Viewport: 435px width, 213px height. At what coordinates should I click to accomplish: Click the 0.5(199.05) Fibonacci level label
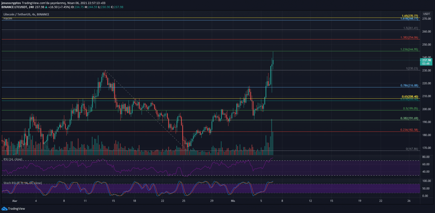[x=411, y=108]
